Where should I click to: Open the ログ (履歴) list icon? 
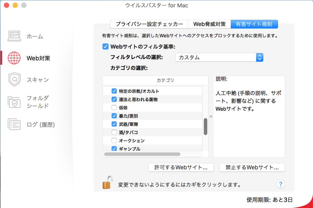point(14,124)
